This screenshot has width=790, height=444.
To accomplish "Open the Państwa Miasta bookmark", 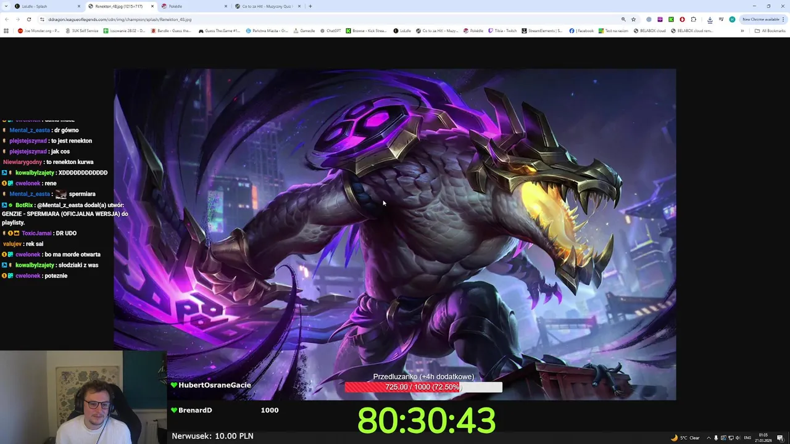I will click(x=267, y=30).
